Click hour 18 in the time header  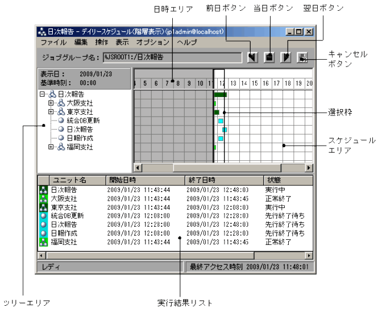click(x=288, y=84)
